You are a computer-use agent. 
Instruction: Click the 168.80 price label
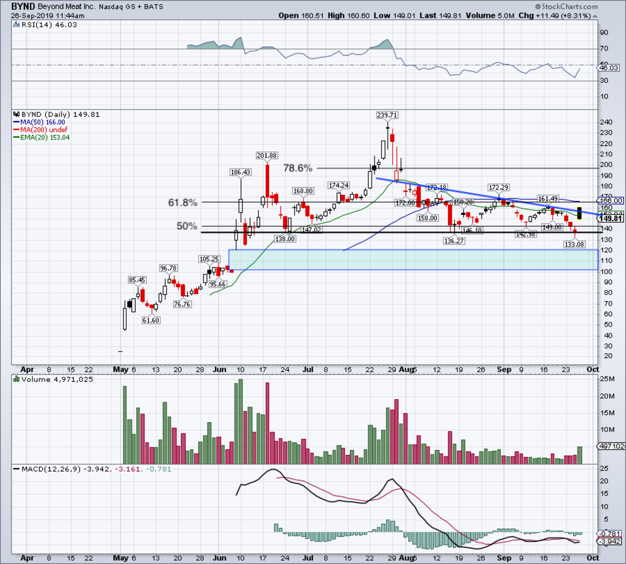coord(303,191)
